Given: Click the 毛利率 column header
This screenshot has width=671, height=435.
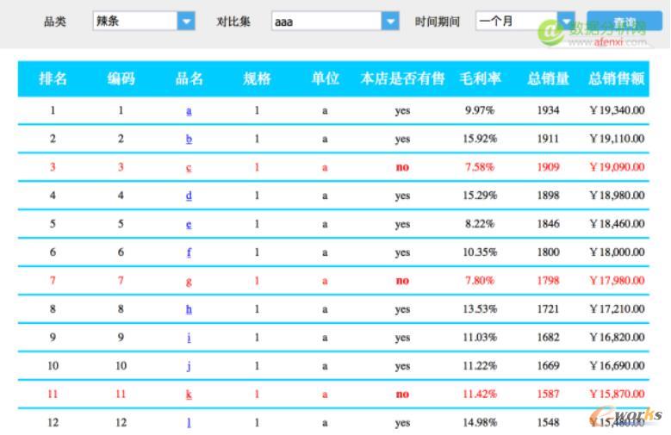Looking at the screenshot, I should point(480,79).
